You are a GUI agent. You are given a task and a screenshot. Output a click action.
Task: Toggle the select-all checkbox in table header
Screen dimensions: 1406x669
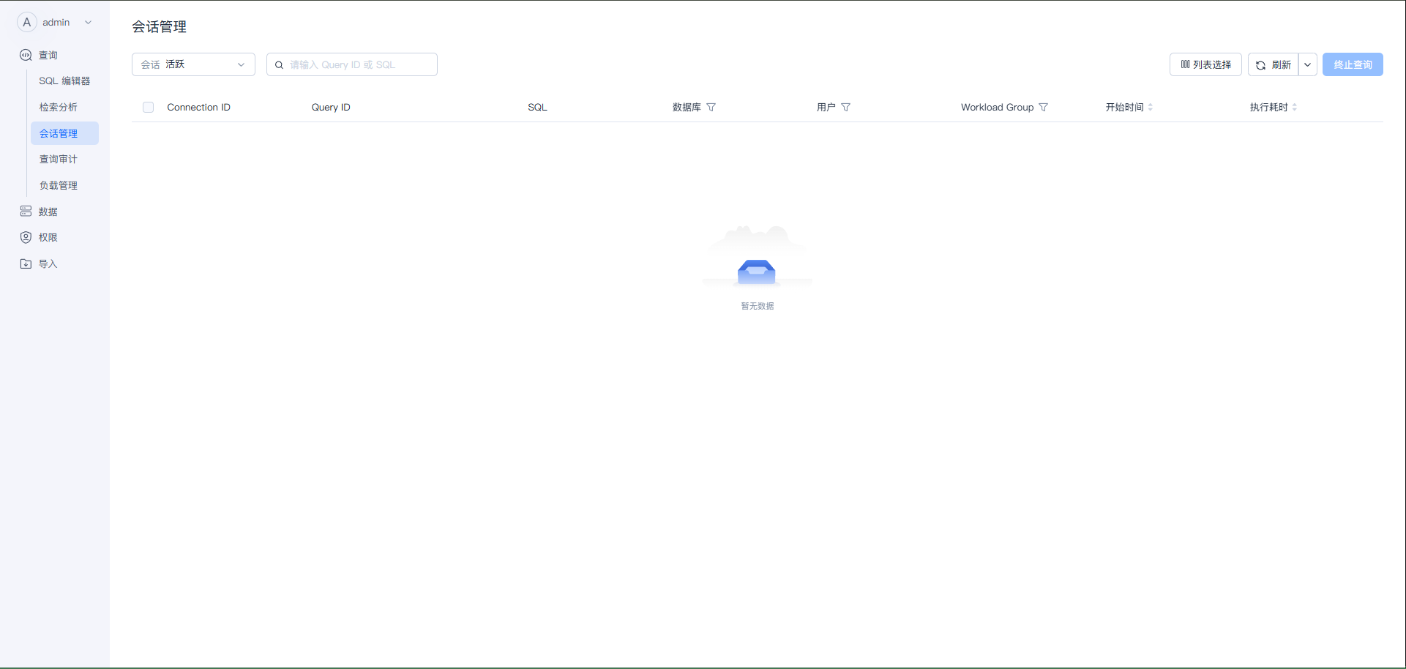(x=149, y=108)
